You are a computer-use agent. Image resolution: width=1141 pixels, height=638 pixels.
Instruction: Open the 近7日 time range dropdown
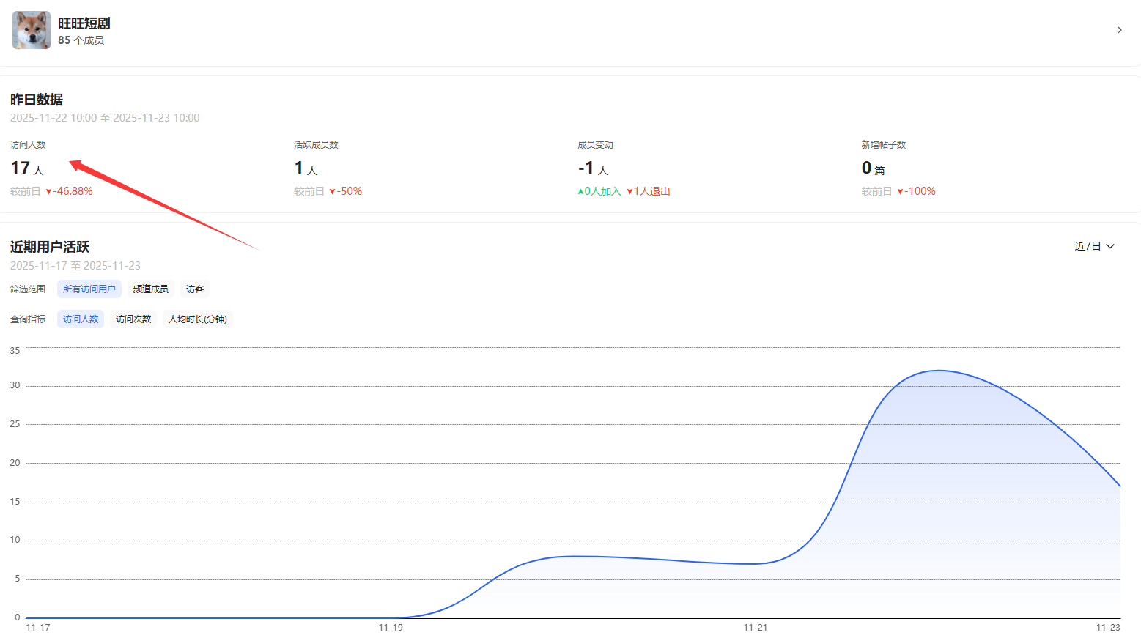click(x=1094, y=246)
